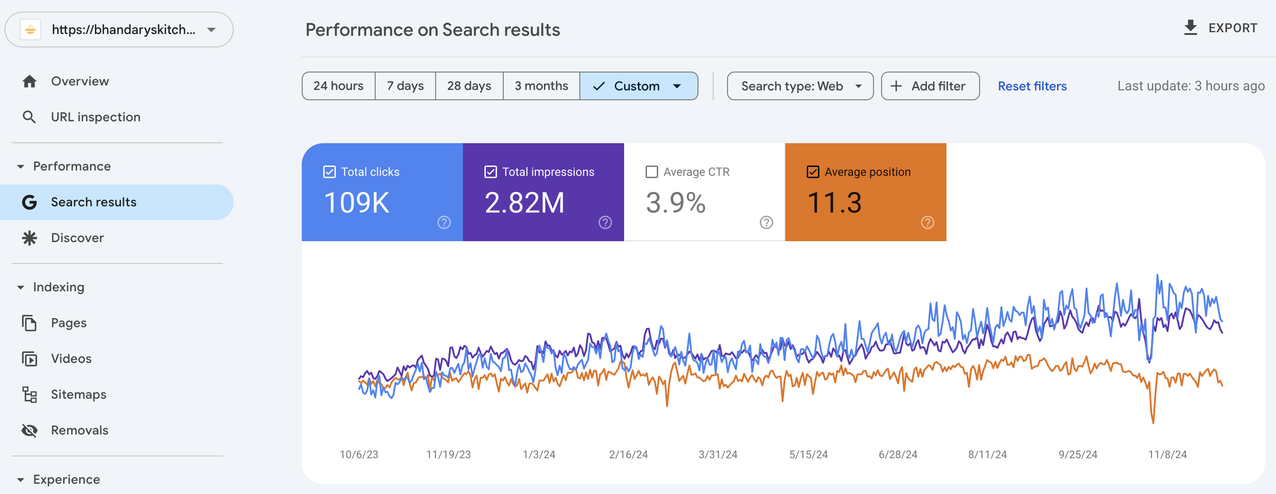Click the Videos play icon
This screenshot has height=494, width=1276.
point(29,358)
